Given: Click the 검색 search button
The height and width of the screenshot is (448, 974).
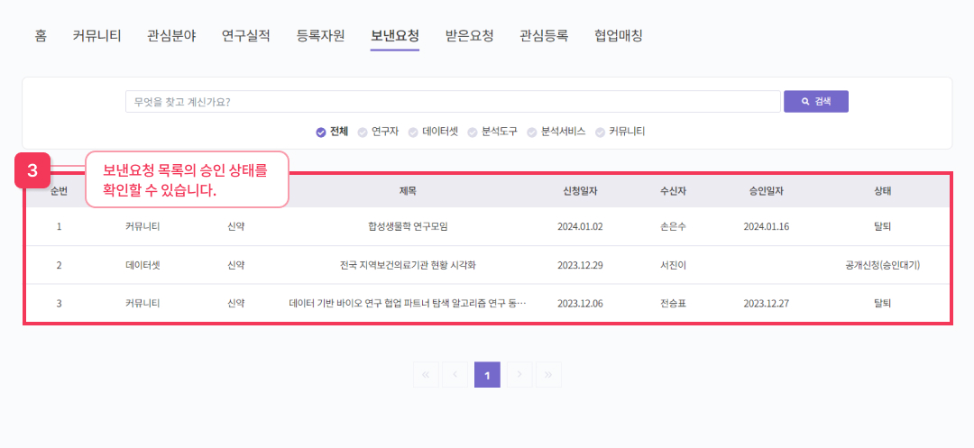Looking at the screenshot, I should tap(815, 101).
